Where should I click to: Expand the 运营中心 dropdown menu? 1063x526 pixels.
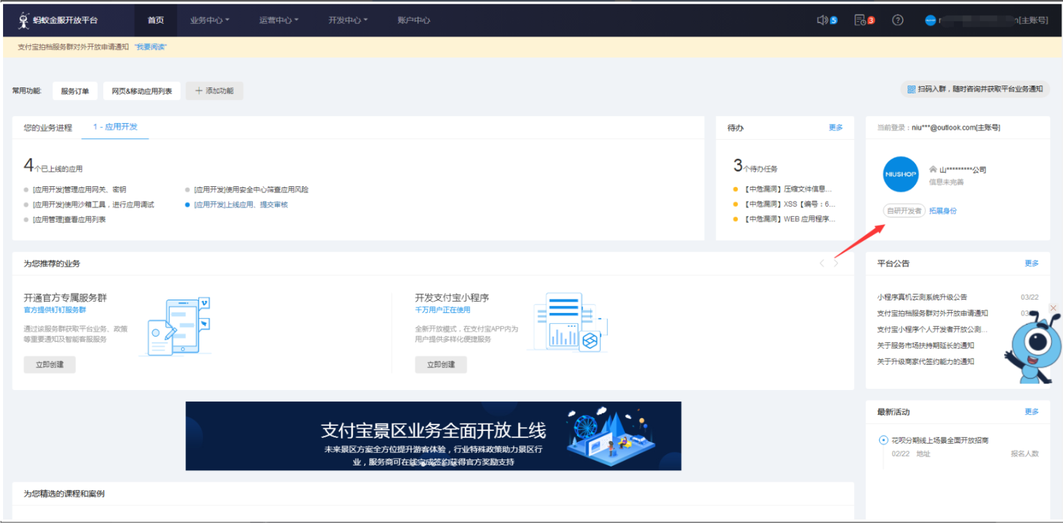(x=279, y=20)
